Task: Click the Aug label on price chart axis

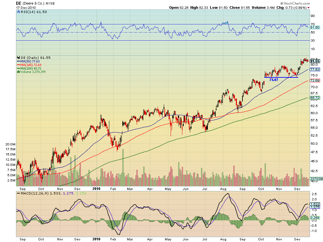Action: [223, 189]
